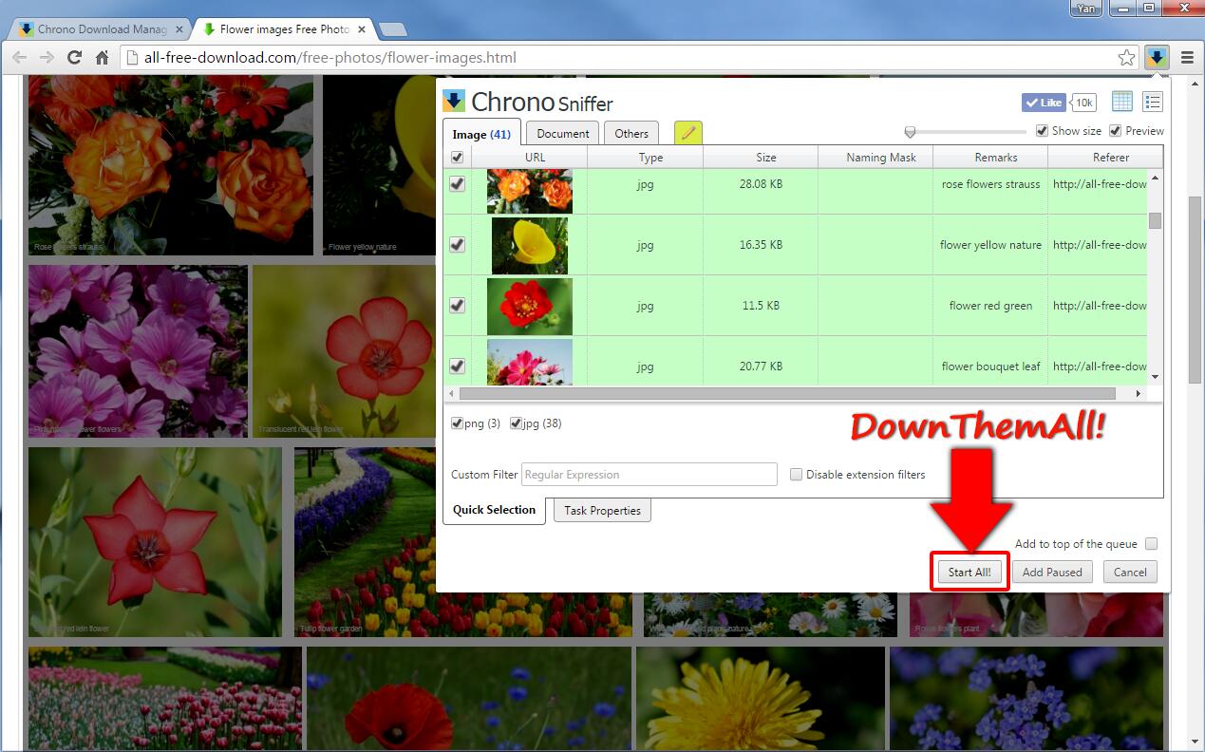Click pink bouquet thumbnail in table
Viewport: 1205px width, 752px height.
tap(530, 362)
